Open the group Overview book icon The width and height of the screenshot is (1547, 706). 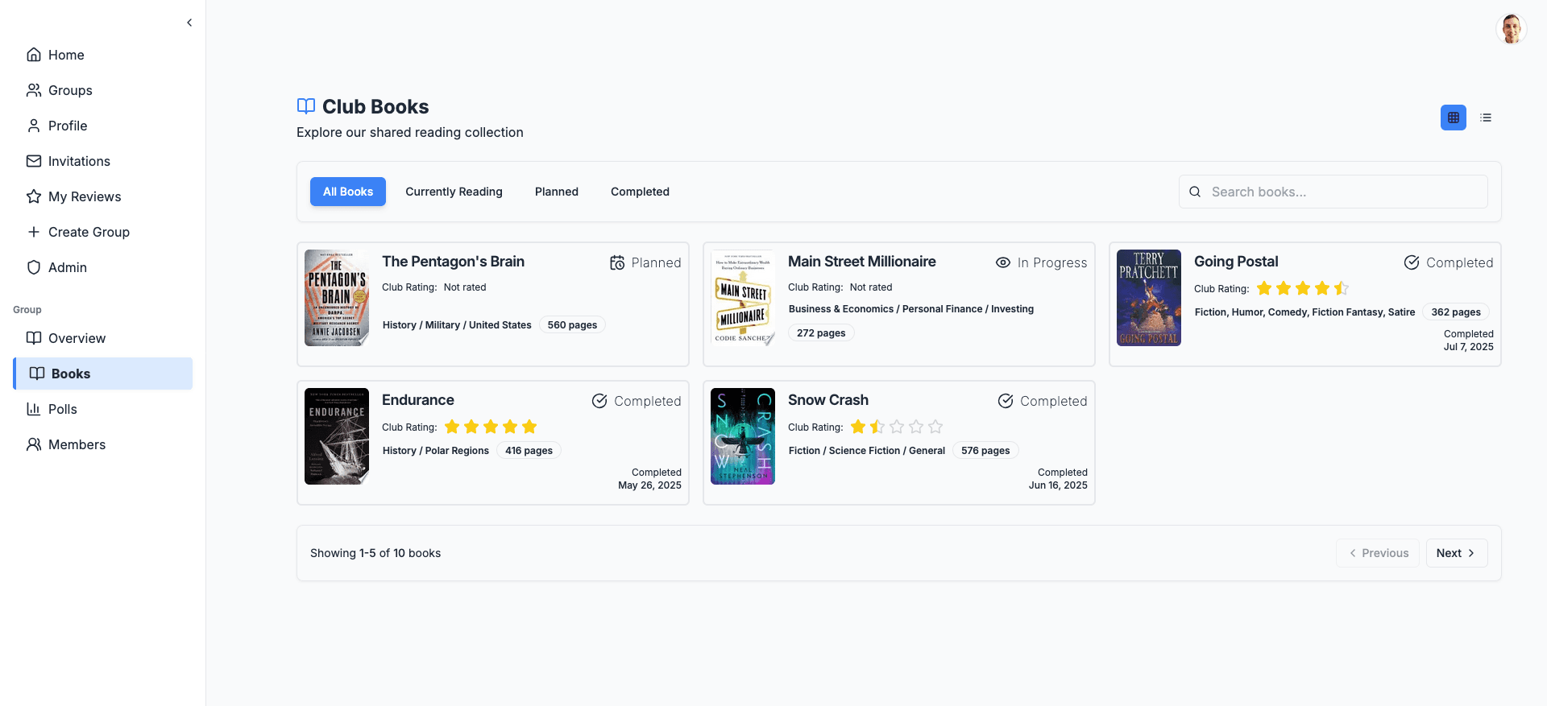[34, 338]
